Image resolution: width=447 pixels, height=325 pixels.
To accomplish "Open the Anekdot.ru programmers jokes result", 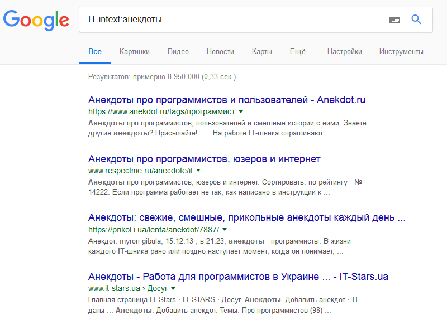I will click(227, 100).
